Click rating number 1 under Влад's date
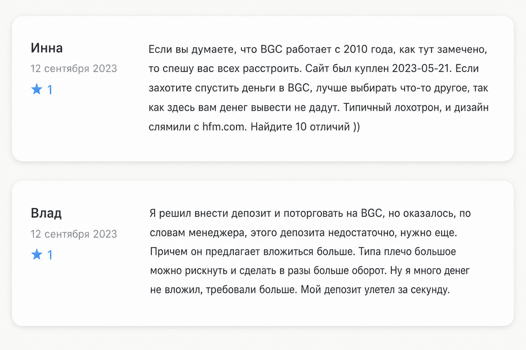The image size is (526, 350). tap(50, 255)
